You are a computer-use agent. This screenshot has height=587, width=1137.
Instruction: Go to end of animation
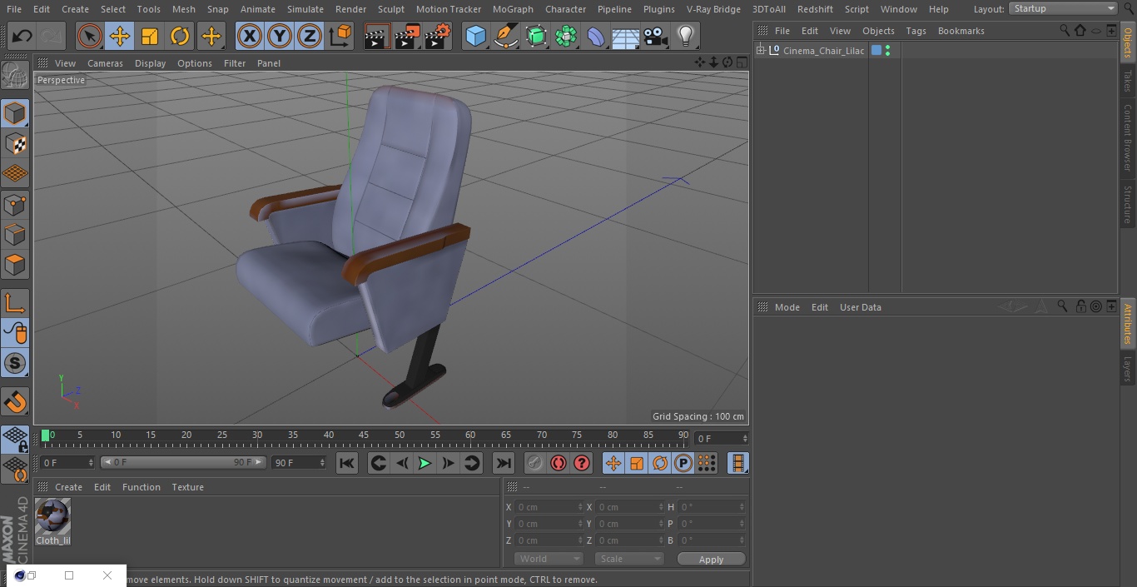pyautogui.click(x=504, y=463)
